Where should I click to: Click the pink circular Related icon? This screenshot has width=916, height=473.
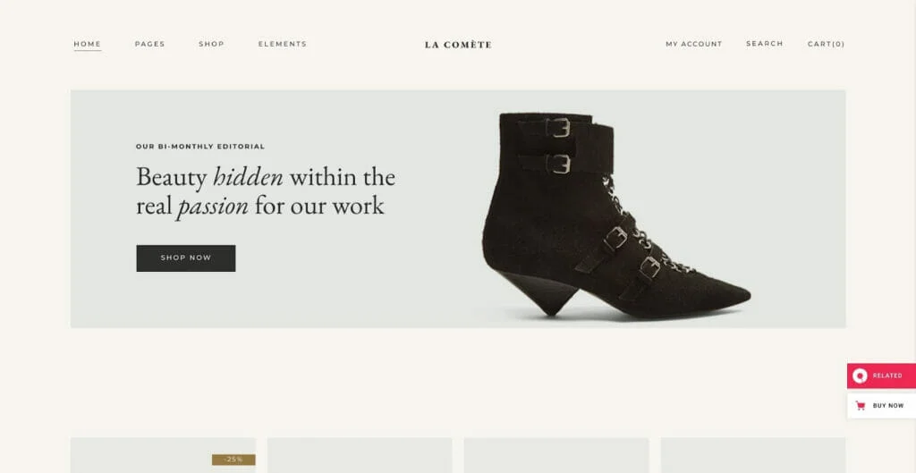click(x=860, y=376)
